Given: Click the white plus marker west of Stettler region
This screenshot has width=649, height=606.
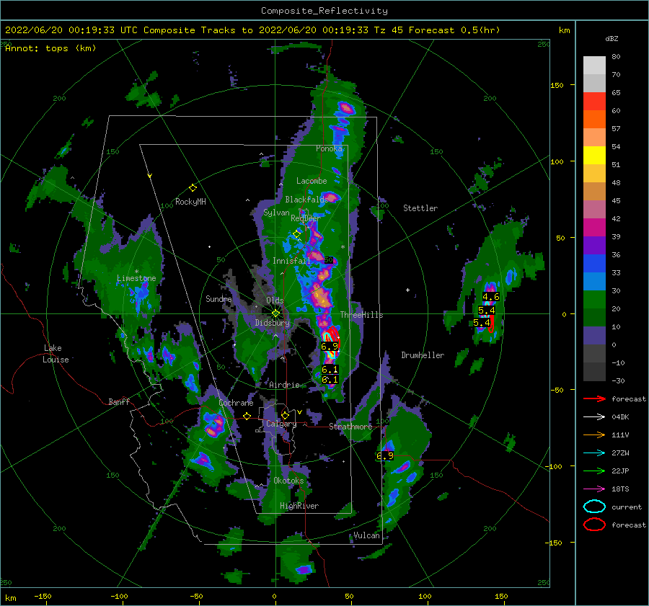Looking at the screenshot, I should [407, 290].
